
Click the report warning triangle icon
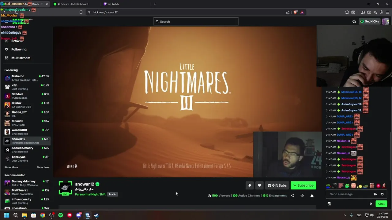(x=312, y=196)
